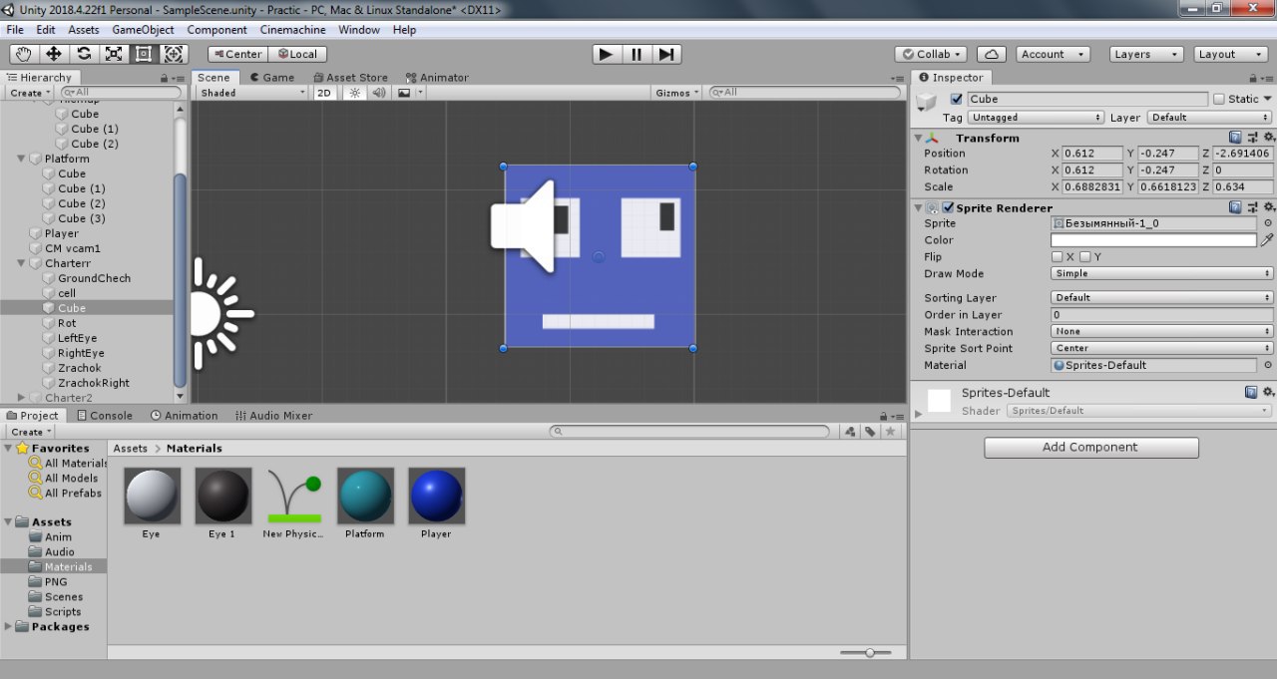The image size is (1277, 679).
Task: Open Sprite Renderer gear settings
Action: point(1268,207)
